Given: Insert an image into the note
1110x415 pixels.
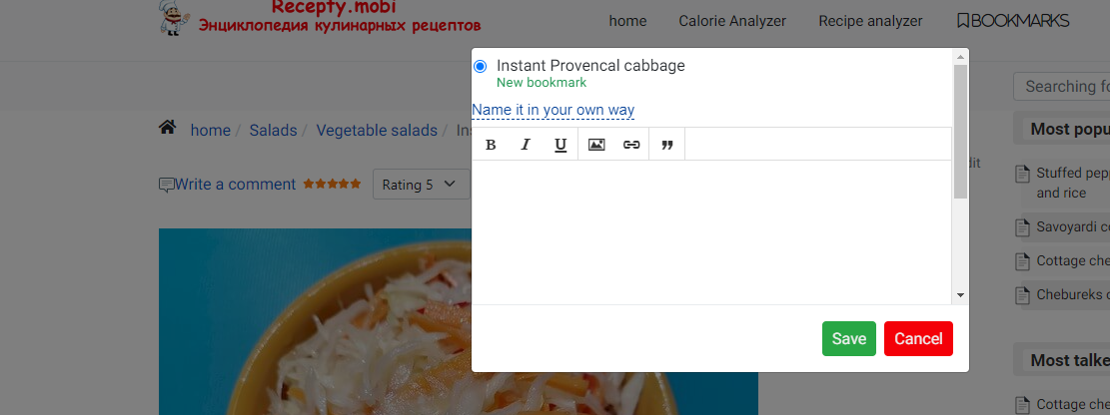Looking at the screenshot, I should tap(596, 145).
